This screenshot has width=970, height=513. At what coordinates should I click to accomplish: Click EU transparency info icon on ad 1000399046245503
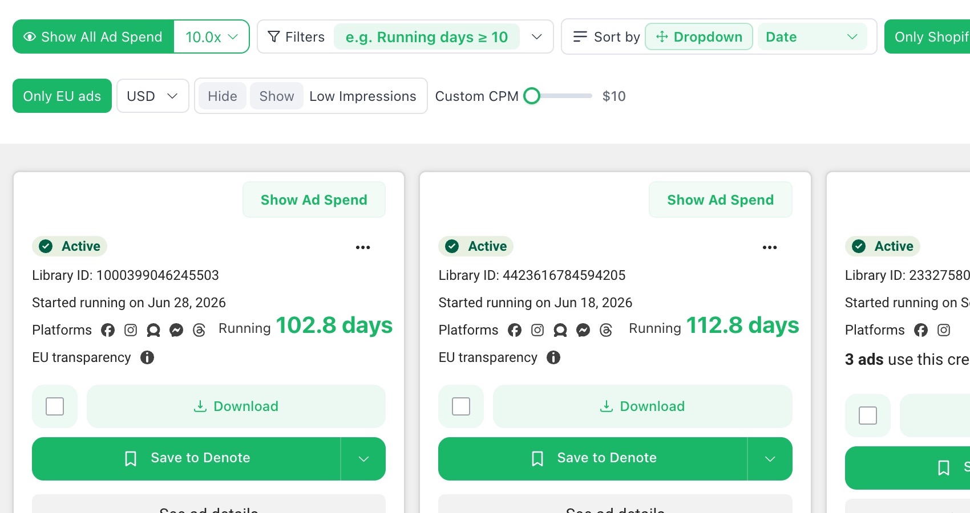(x=147, y=357)
